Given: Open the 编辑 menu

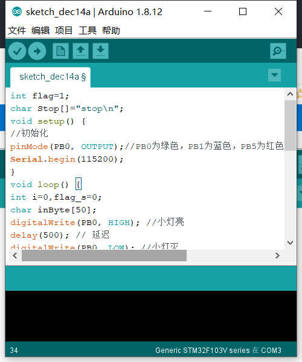Looking at the screenshot, I should 40,31.
